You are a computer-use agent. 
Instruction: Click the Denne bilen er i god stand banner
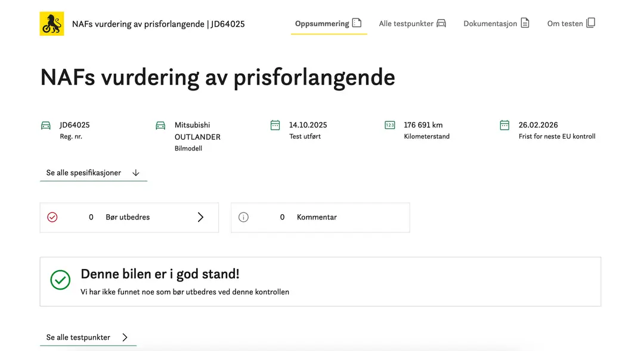(x=320, y=281)
